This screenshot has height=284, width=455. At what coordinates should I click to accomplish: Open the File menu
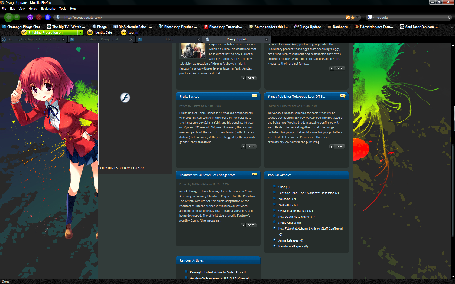click(4, 9)
